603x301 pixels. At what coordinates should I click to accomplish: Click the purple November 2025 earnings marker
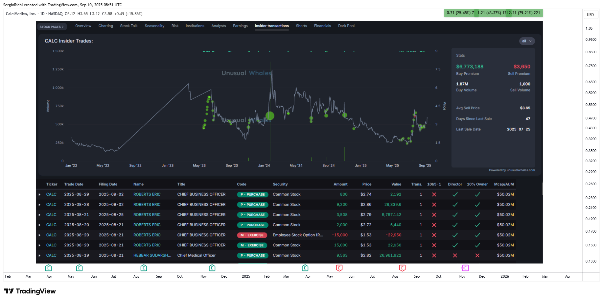coord(465,268)
